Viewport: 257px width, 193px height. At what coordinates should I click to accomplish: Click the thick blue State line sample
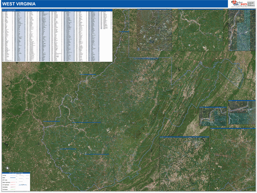click(13, 178)
